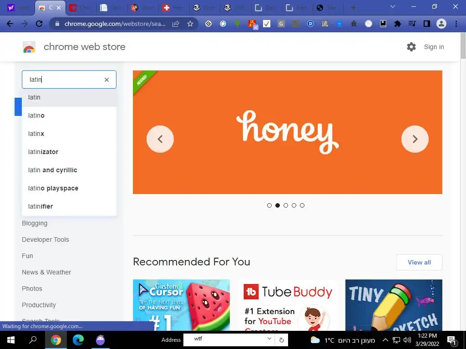Choose the 'latin' suggestion

pos(69,97)
